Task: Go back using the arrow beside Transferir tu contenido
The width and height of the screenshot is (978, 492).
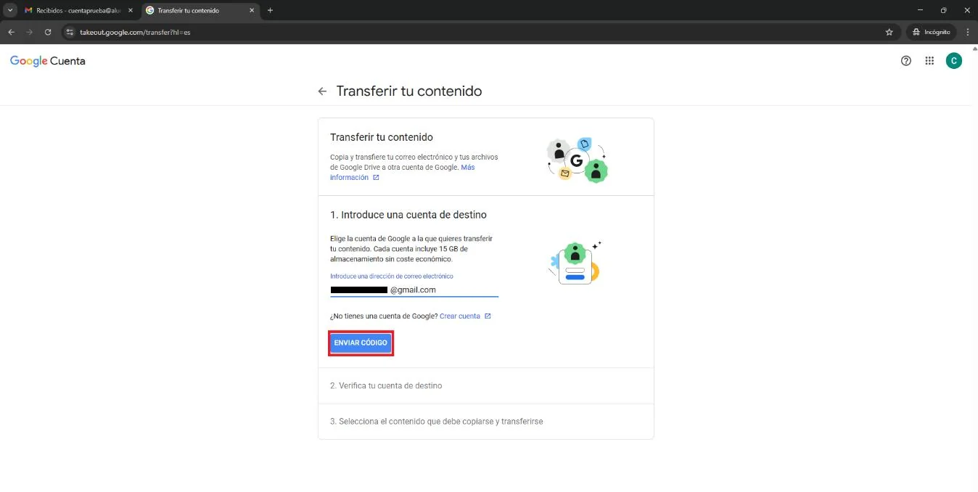Action: tap(322, 91)
